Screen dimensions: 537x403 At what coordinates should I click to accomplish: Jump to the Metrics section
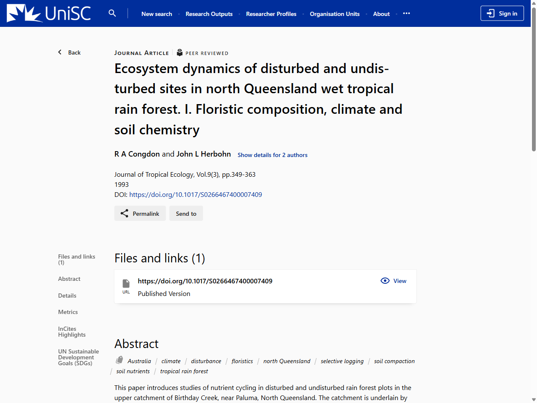(68, 312)
